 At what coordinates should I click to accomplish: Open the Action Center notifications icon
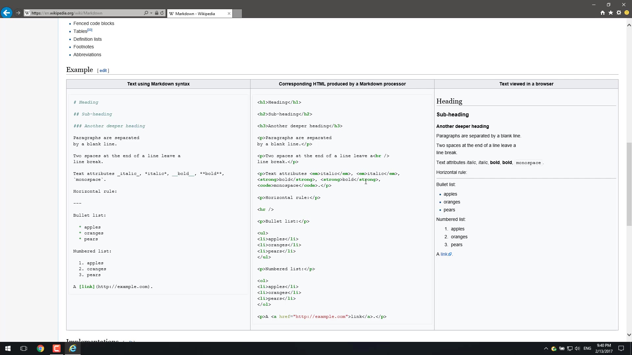pyautogui.click(x=621, y=348)
